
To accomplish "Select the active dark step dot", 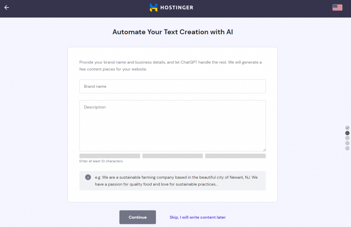I will [347, 133].
